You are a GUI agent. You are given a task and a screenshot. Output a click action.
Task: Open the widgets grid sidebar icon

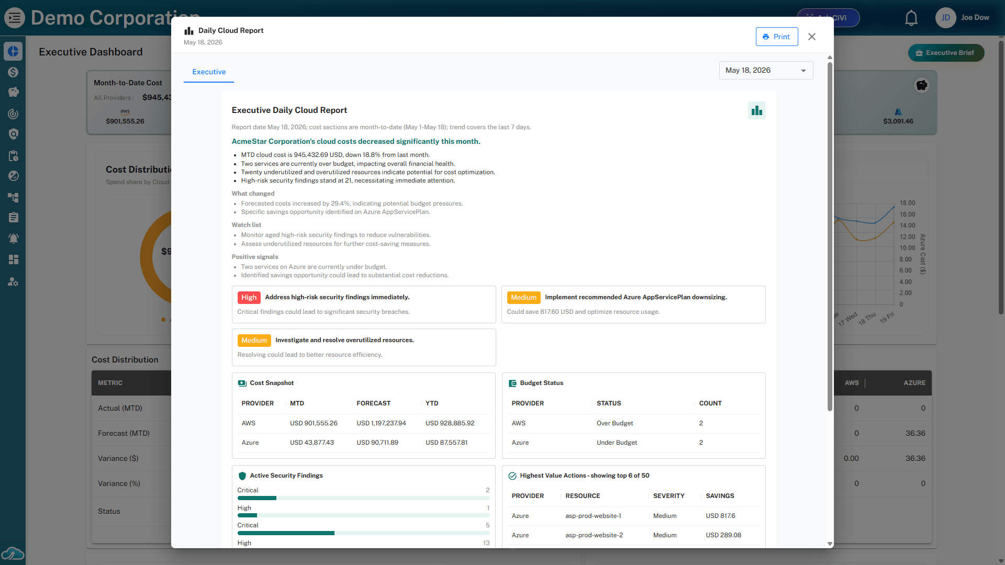[x=13, y=259]
